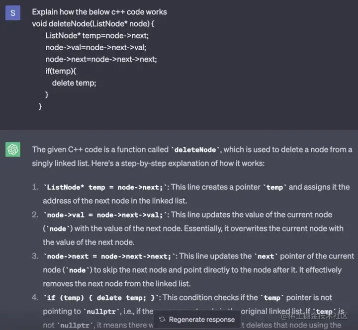Click the circular arrows regenerate icon
The width and height of the screenshot is (358, 330).
tap(162, 319)
